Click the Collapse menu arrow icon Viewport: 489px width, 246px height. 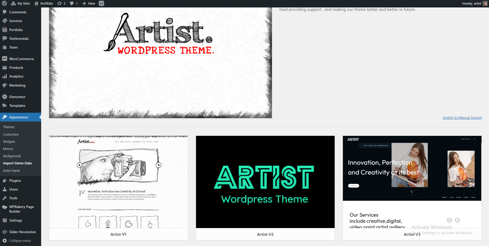pos(5,241)
